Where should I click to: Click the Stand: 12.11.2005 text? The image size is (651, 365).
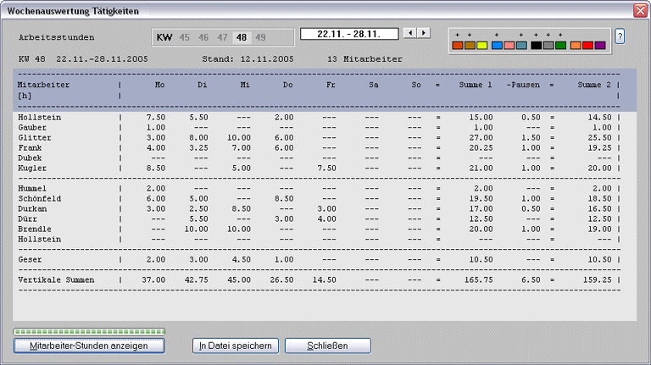coord(248,59)
